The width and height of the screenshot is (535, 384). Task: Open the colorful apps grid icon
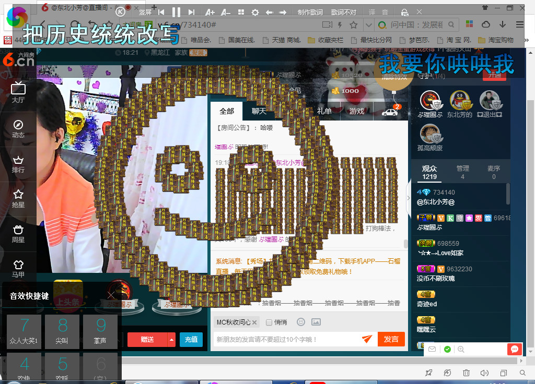click(x=470, y=24)
